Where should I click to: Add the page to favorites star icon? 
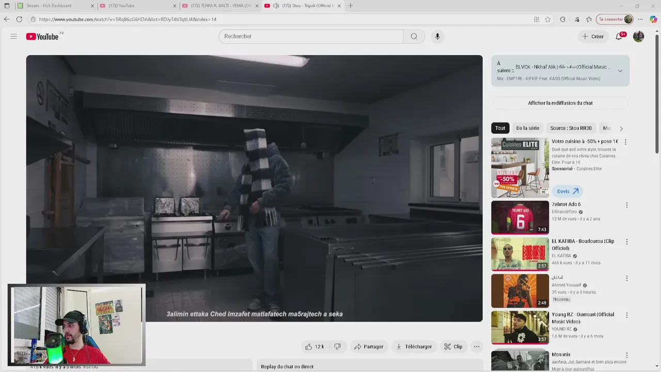[548, 20]
